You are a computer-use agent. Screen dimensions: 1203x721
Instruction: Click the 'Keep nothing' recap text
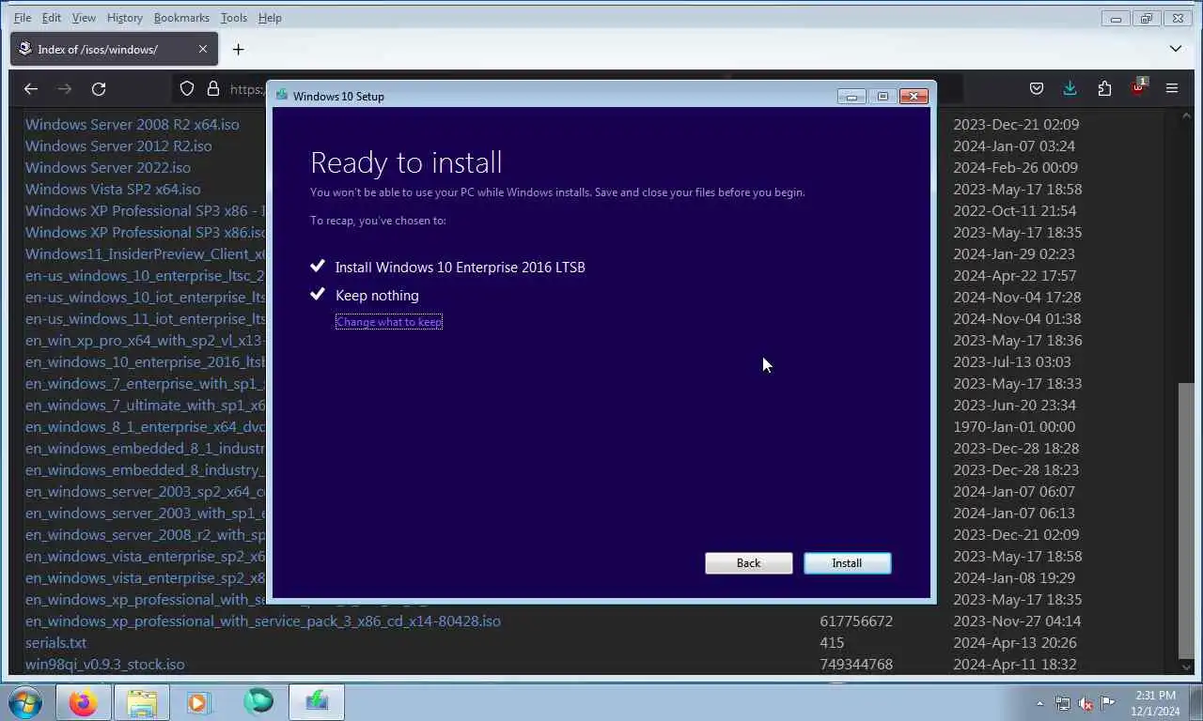pos(377,295)
